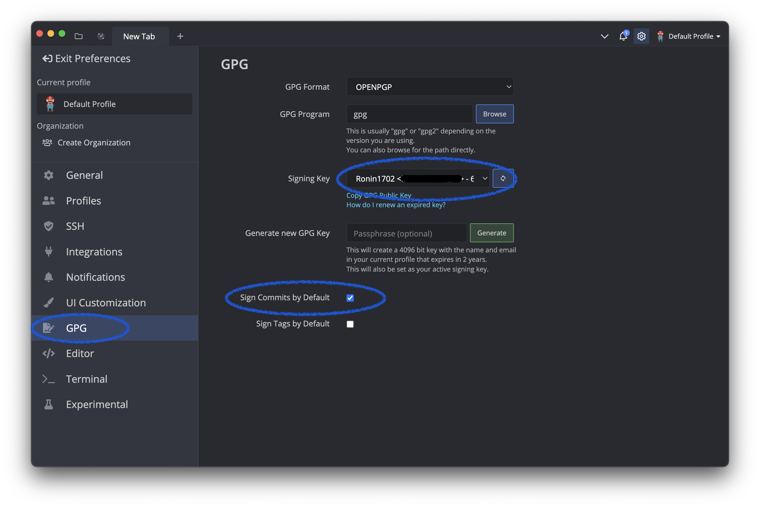The width and height of the screenshot is (760, 508).
Task: Click 'How do I renew an expired key?' link
Action: coord(396,205)
